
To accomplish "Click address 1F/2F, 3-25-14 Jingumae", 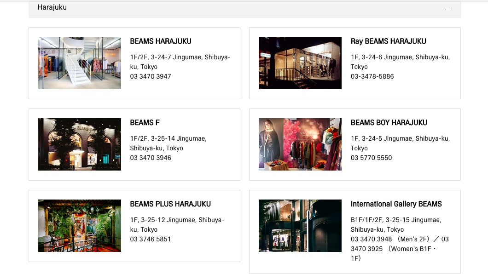I will click(168, 143).
